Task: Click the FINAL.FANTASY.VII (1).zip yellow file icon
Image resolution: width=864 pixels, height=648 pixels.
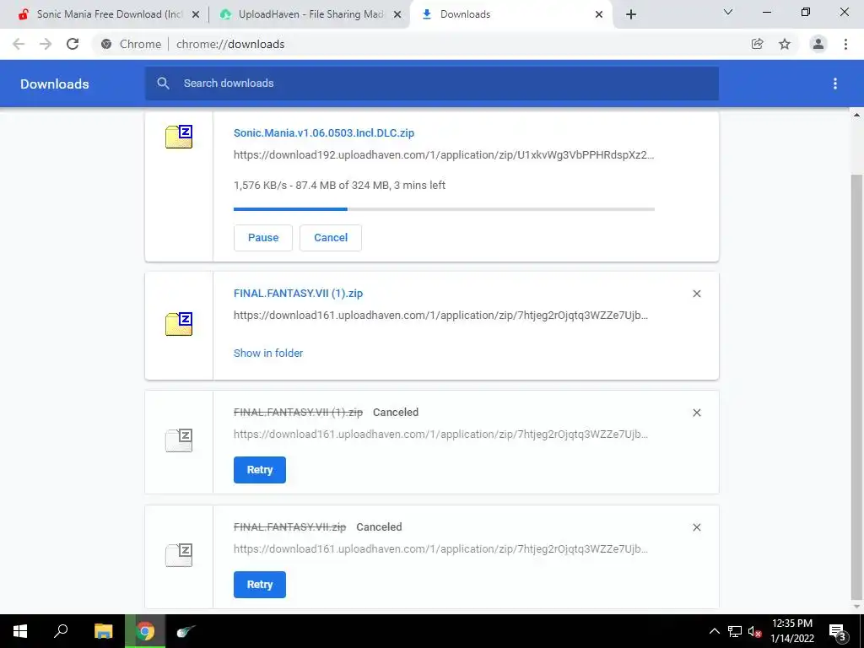Action: (x=179, y=324)
